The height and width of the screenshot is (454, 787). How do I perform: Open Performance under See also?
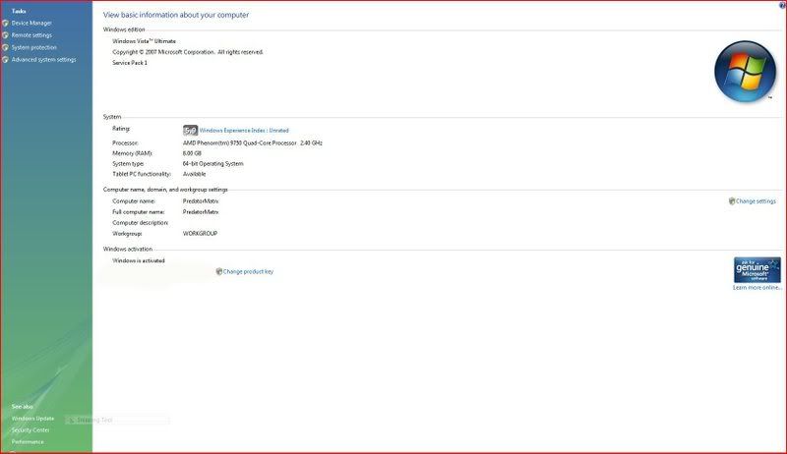coord(28,442)
